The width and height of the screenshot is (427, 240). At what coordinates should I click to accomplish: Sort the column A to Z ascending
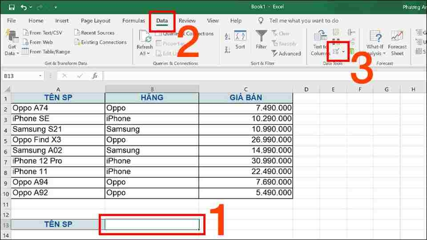tap(227, 36)
